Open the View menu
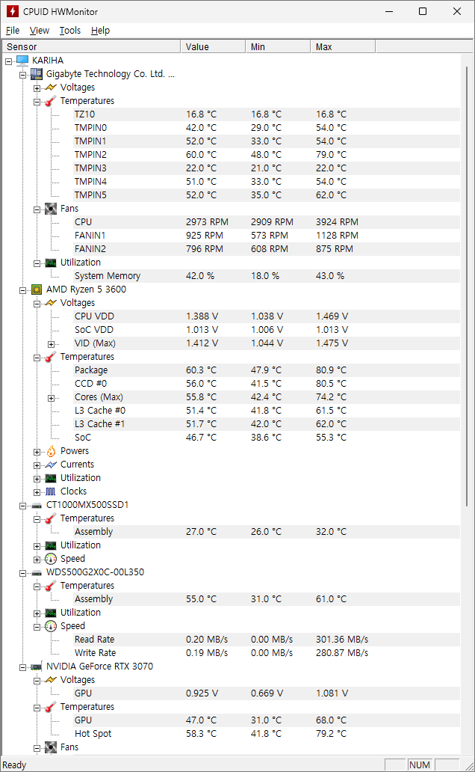 (40, 31)
